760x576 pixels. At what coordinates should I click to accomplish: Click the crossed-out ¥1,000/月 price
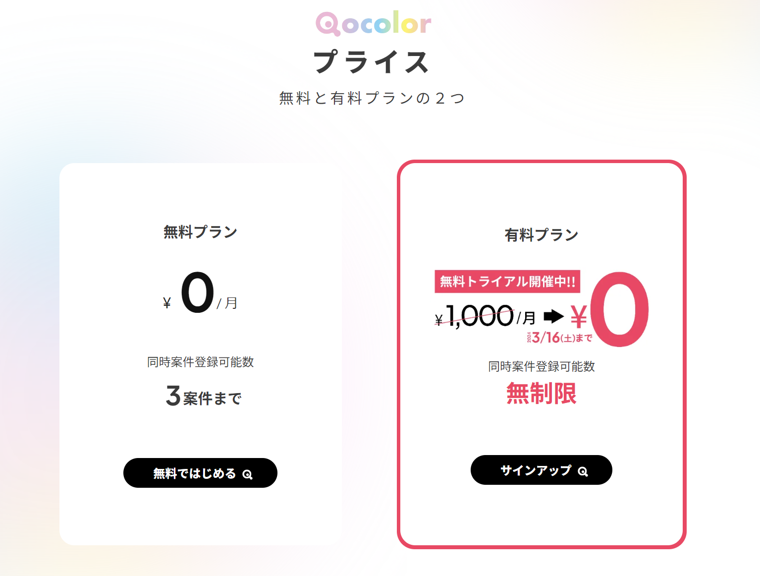pos(485,316)
